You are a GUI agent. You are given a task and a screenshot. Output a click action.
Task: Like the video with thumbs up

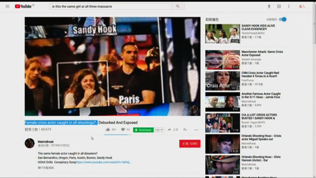108,130
